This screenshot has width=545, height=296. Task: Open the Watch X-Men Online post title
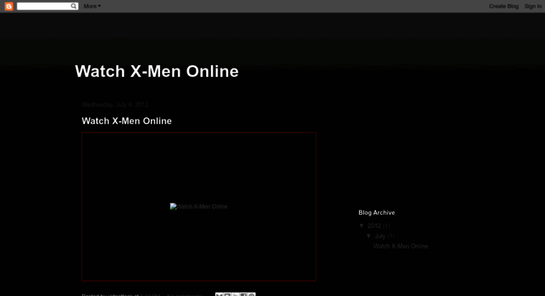(x=126, y=121)
